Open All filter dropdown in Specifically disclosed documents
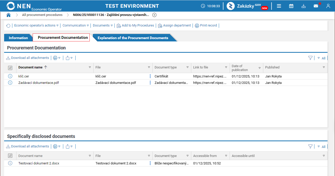The width and height of the screenshot is (335, 176). pos(321,147)
